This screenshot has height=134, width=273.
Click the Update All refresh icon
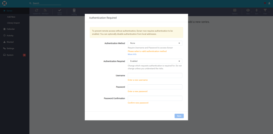point(37,10)
